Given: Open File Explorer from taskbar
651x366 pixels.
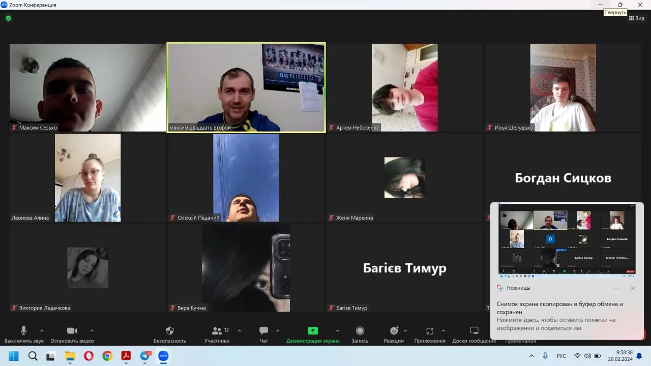Looking at the screenshot, I should 70,356.
